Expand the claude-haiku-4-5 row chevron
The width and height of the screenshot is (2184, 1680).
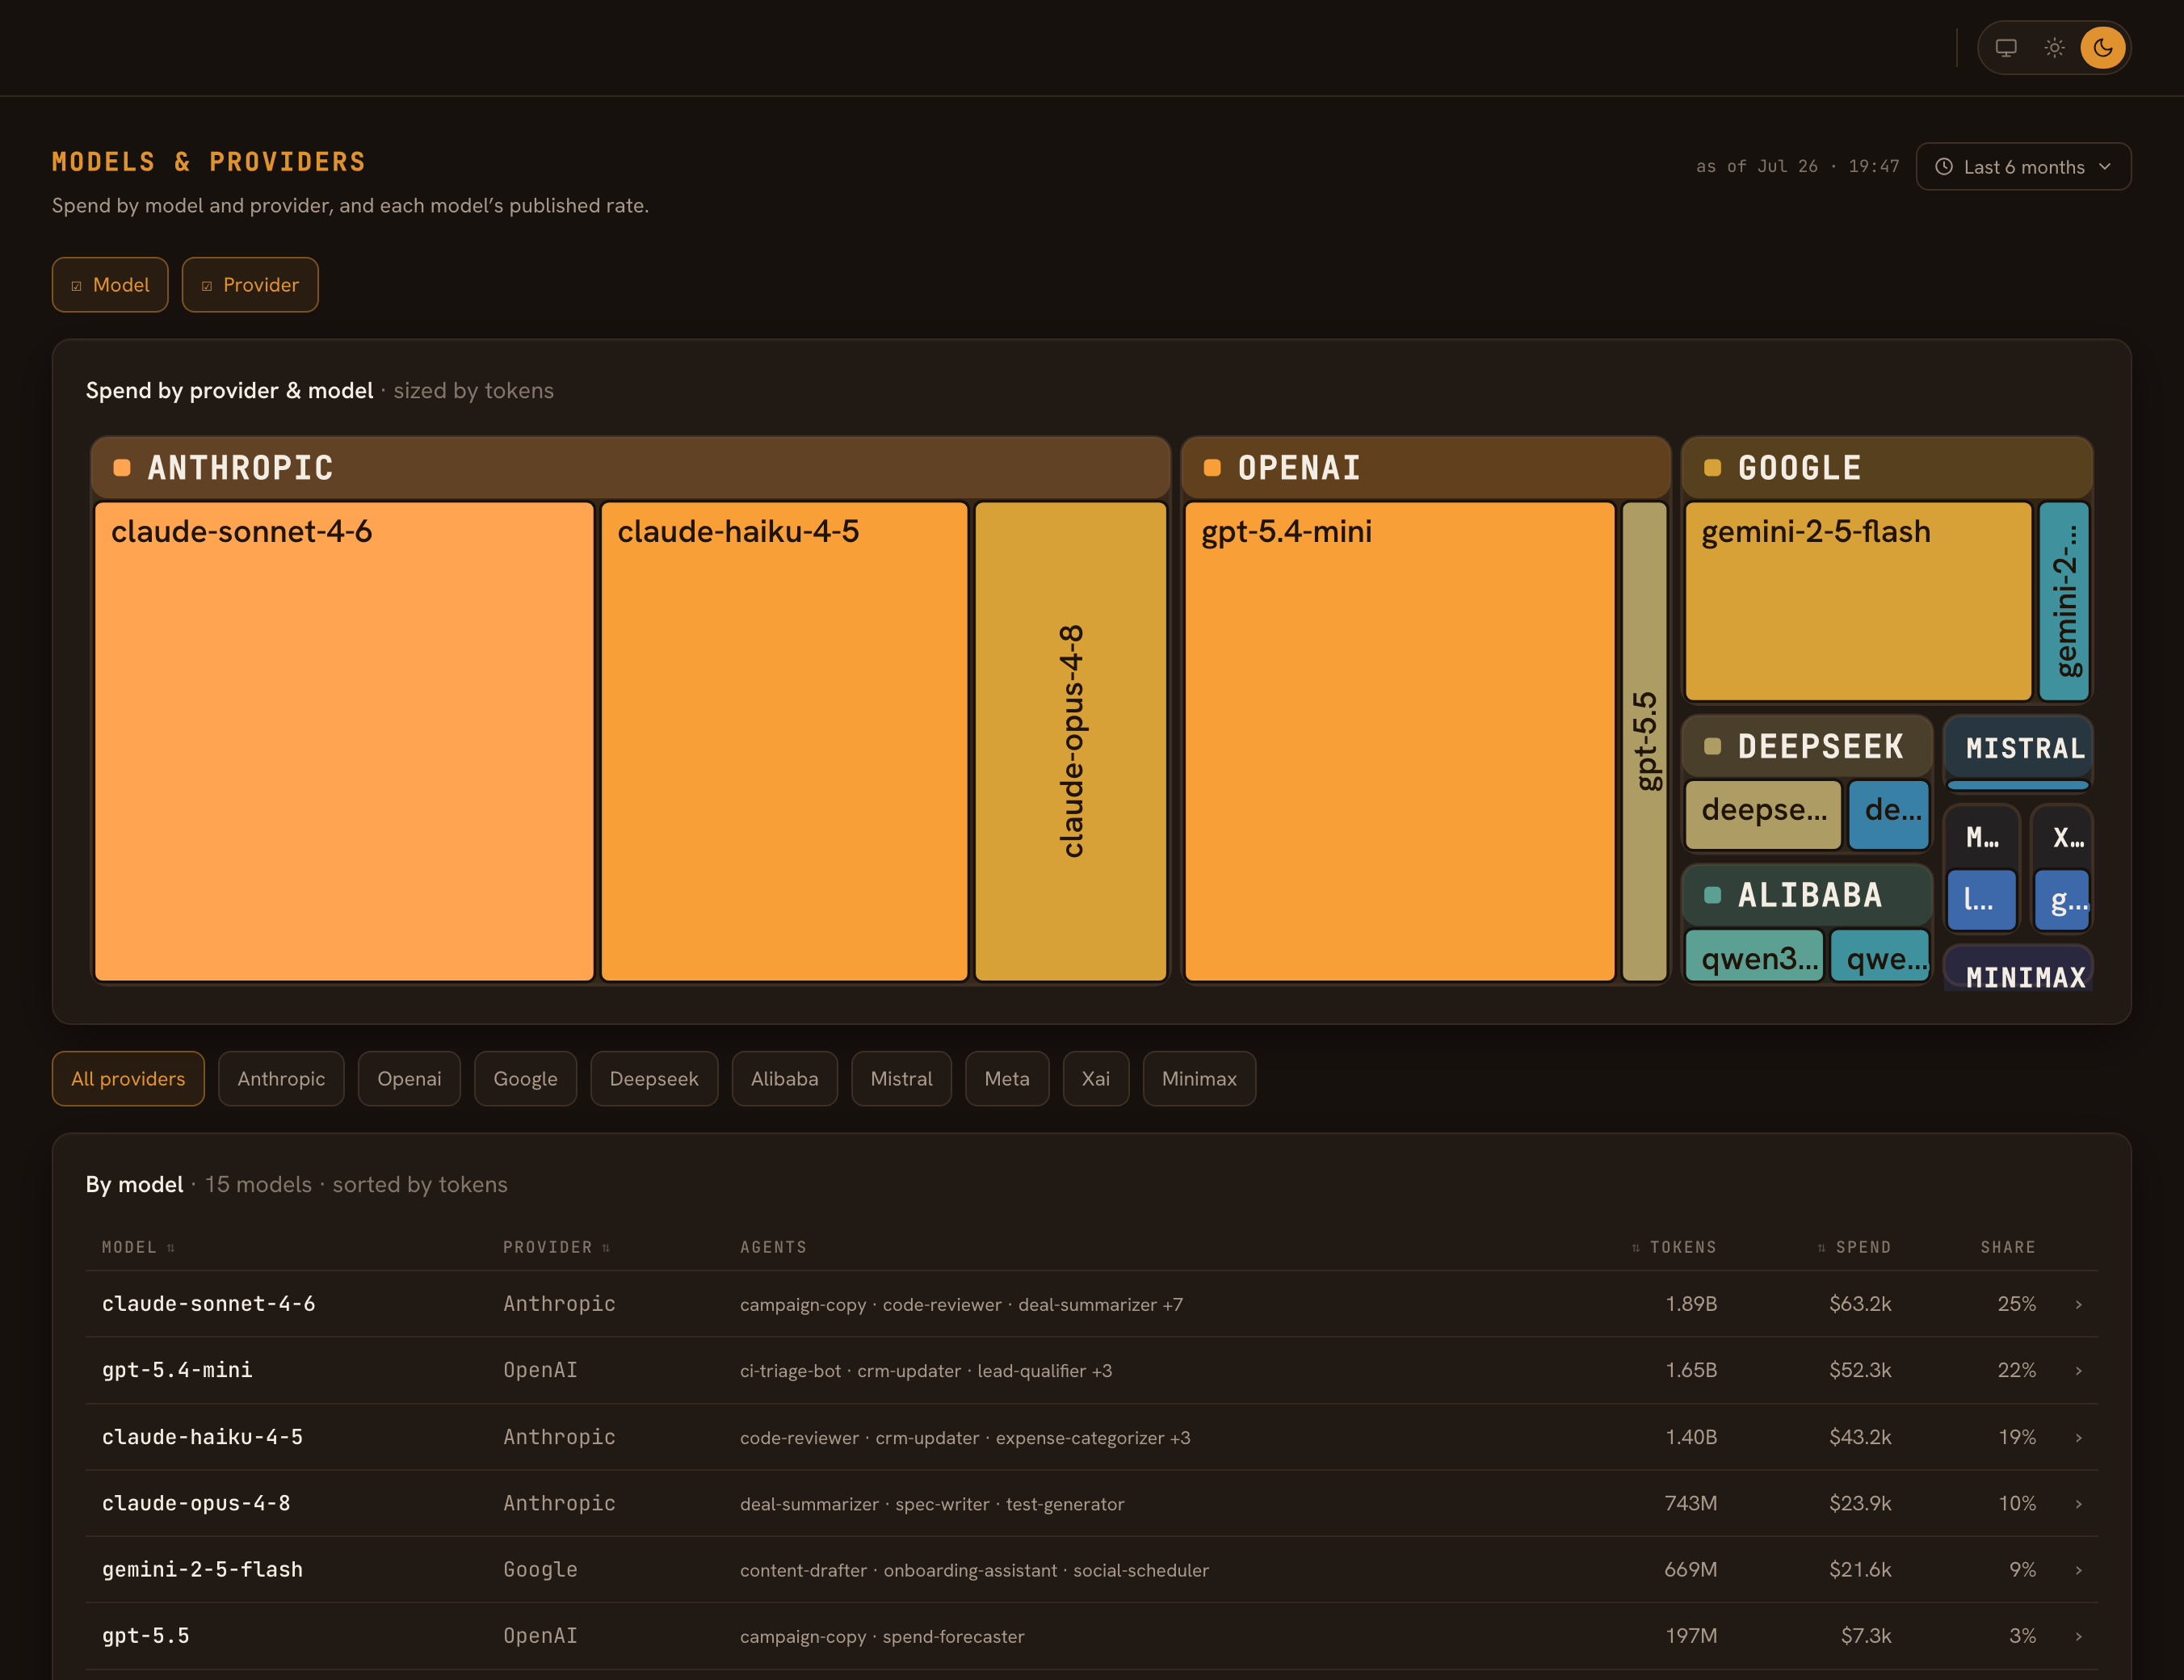[2079, 1437]
